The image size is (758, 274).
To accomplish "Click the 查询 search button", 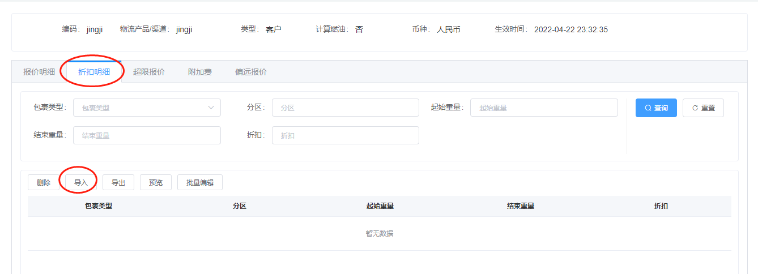I will pyautogui.click(x=656, y=108).
